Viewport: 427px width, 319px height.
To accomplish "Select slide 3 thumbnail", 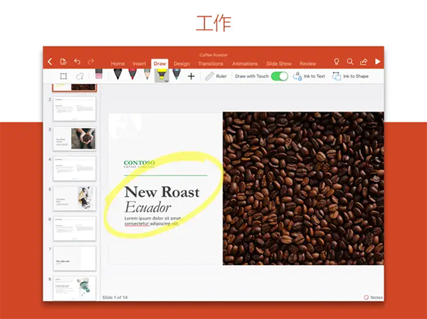I will coord(74,139).
